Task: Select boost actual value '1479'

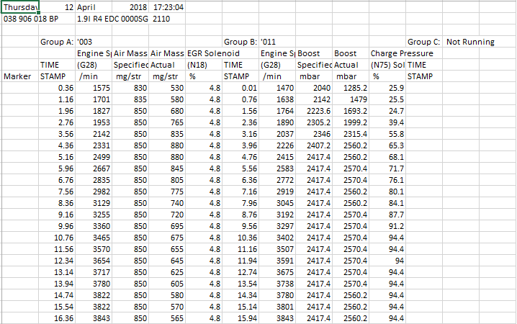Action: pyautogui.click(x=351, y=99)
